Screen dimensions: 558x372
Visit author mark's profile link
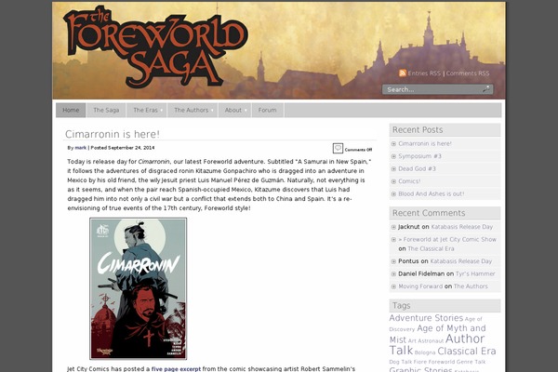[x=80, y=147]
